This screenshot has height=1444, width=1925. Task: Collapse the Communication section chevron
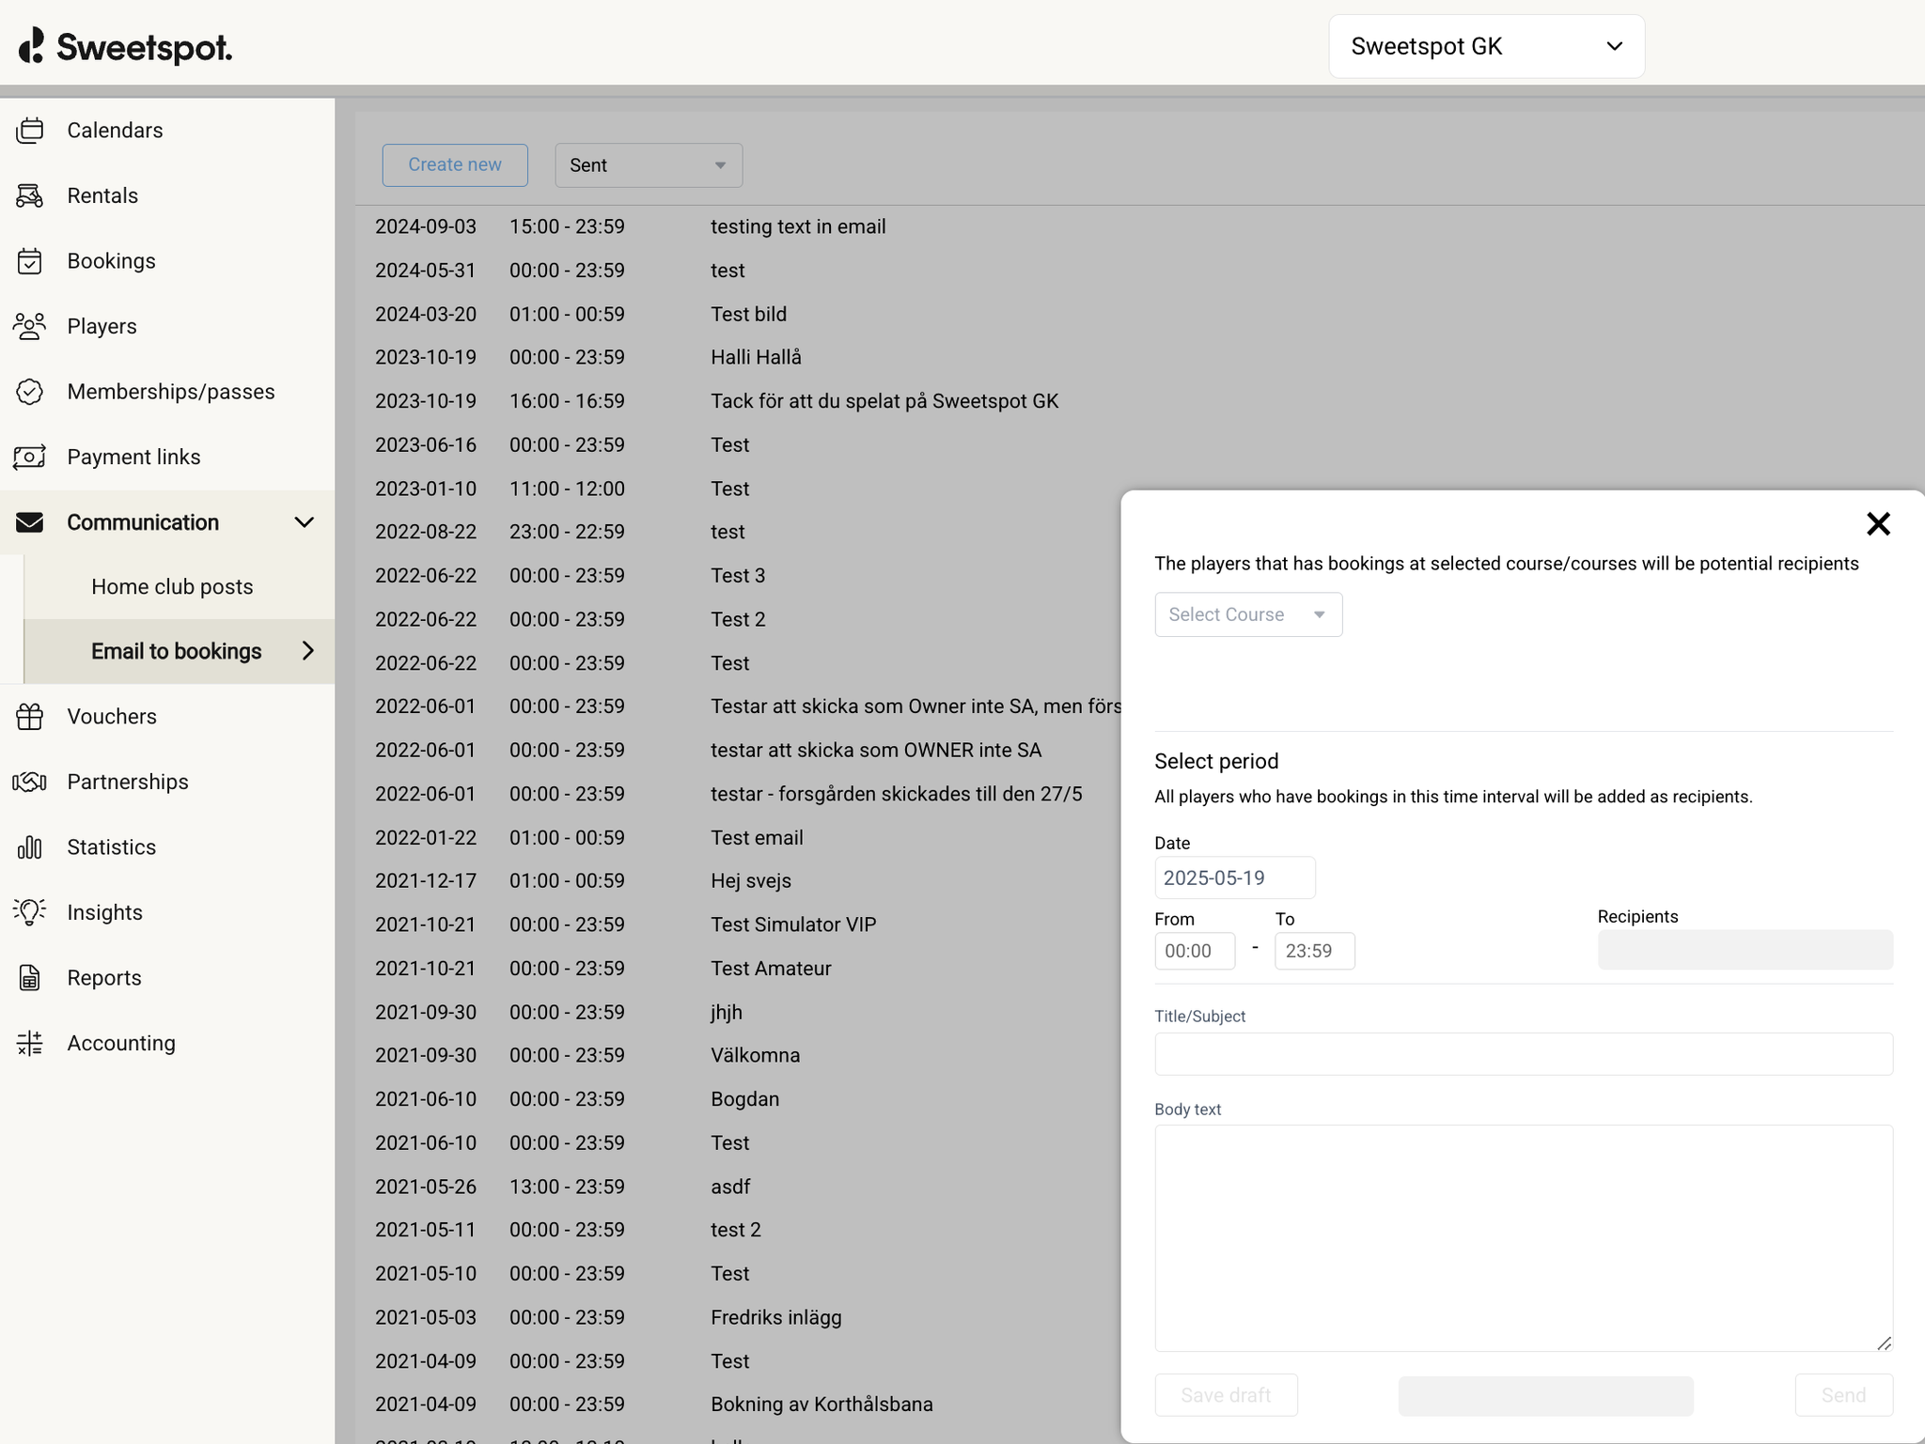[x=304, y=521]
